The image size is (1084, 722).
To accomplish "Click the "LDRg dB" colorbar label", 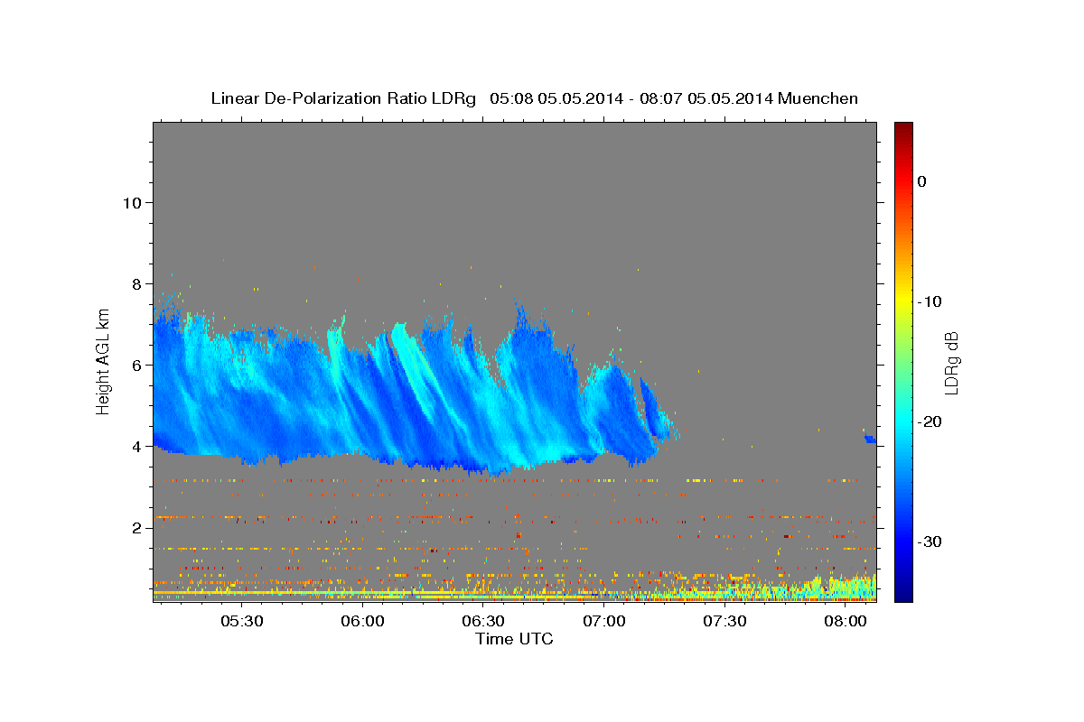I will [x=950, y=362].
